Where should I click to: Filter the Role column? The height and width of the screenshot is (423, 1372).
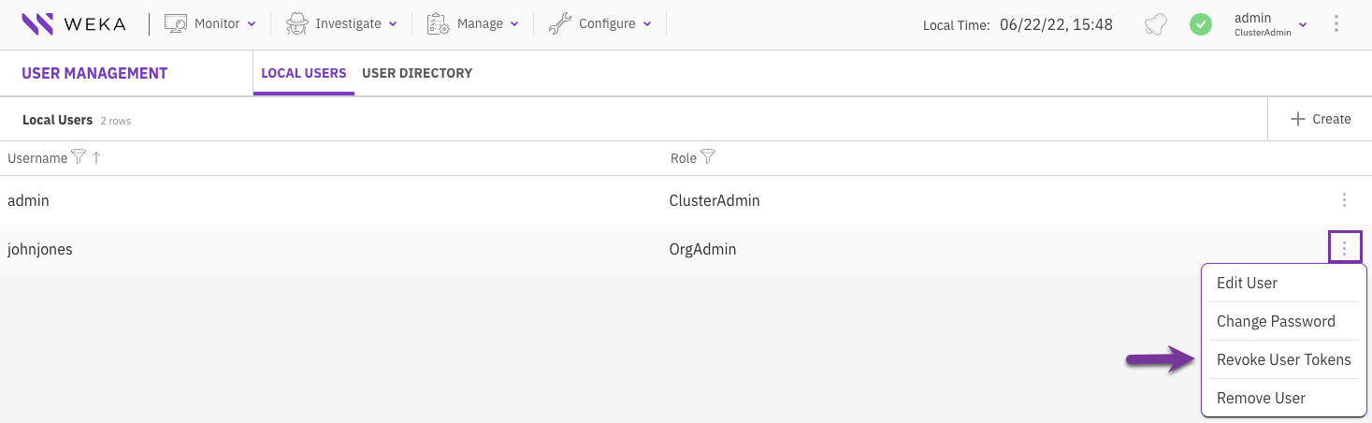click(708, 158)
